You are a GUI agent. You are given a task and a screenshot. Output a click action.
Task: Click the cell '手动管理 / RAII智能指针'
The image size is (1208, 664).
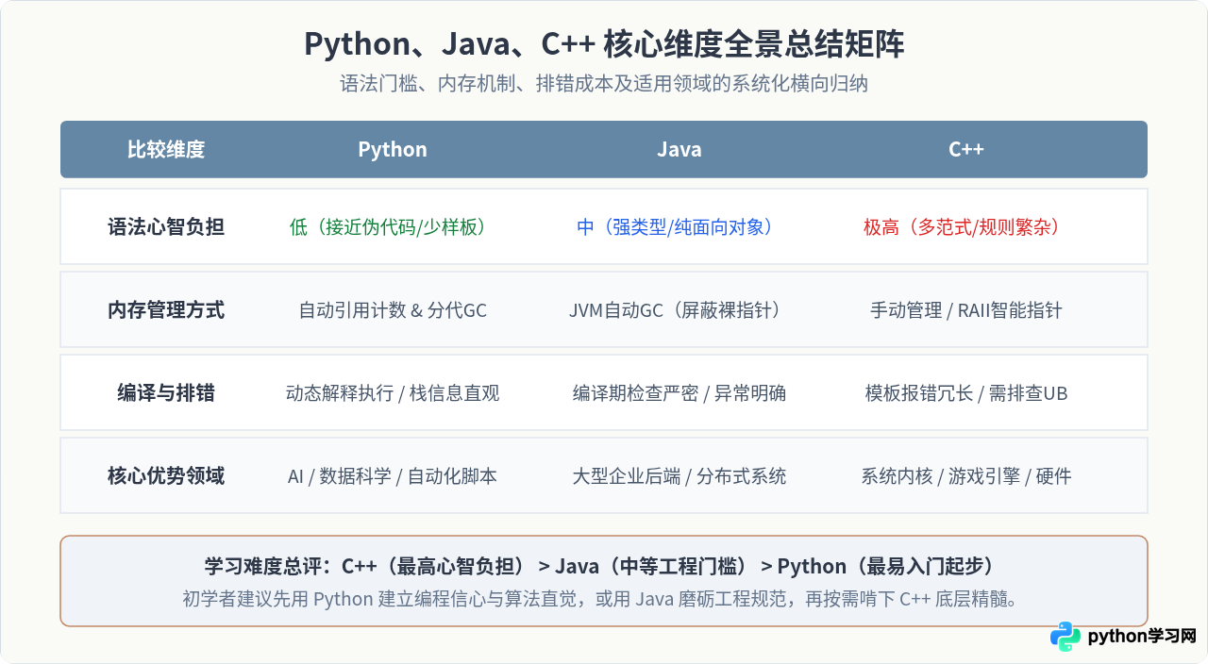pos(966,309)
